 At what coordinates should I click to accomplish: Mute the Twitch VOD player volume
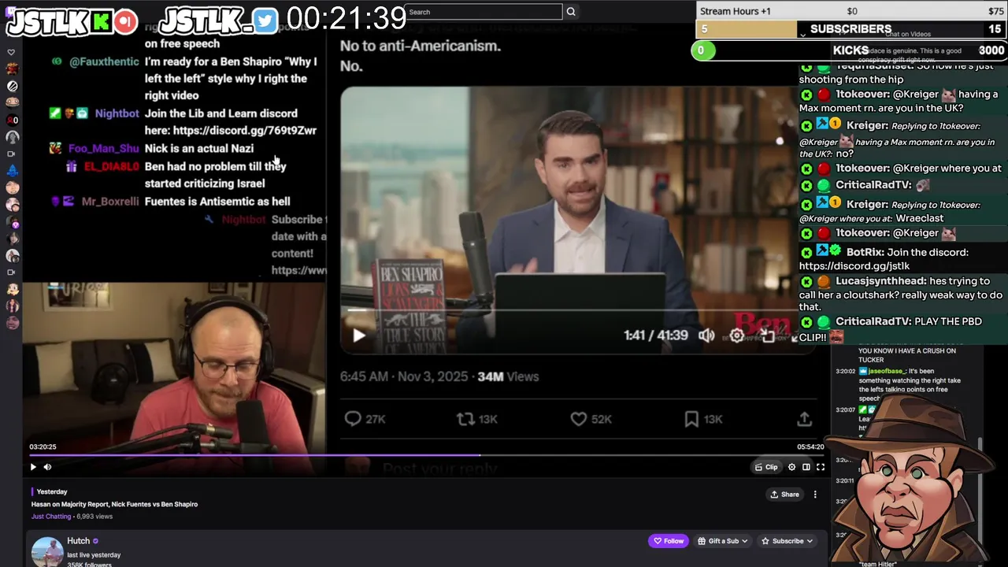[47, 467]
